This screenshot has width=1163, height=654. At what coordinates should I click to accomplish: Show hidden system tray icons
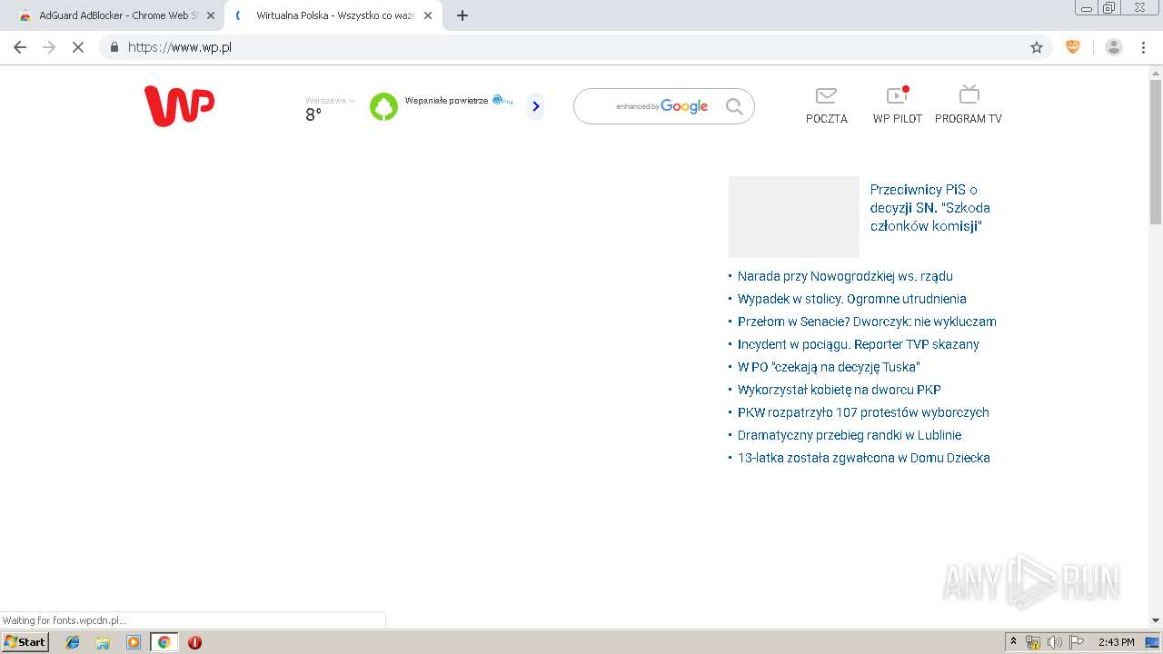[1014, 642]
